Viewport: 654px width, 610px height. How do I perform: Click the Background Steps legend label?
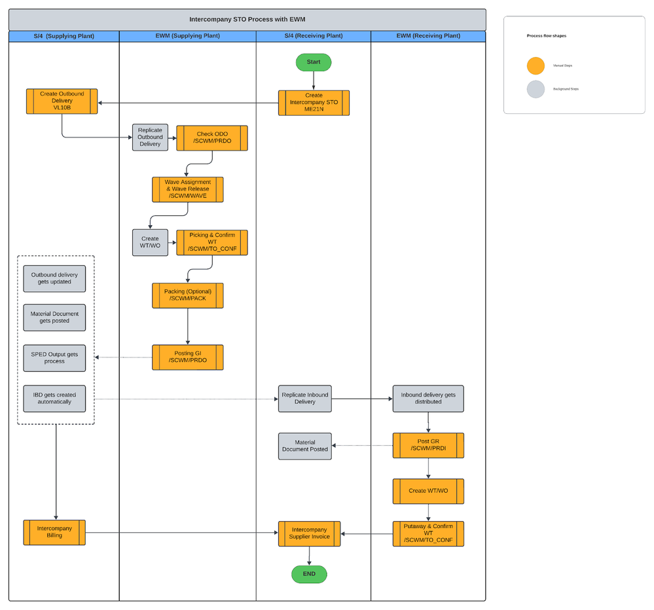pyautogui.click(x=566, y=89)
